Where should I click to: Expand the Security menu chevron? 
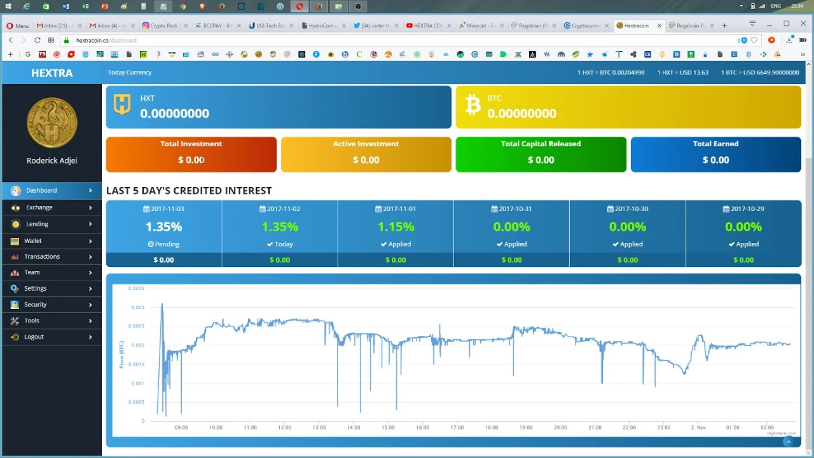90,305
